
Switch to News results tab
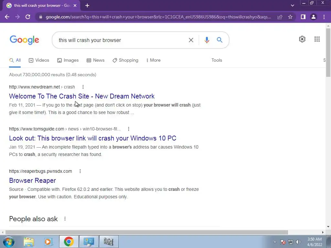(x=96, y=60)
